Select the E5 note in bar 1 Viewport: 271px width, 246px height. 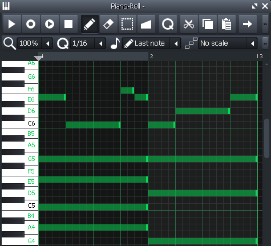tap(93, 180)
